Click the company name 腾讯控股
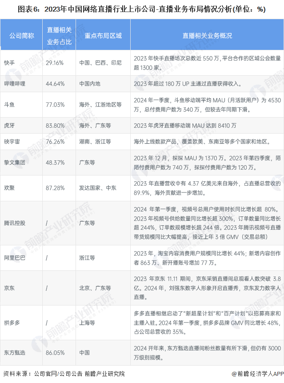The width and height of the screenshot is (284, 383). pyautogui.click(x=15, y=223)
